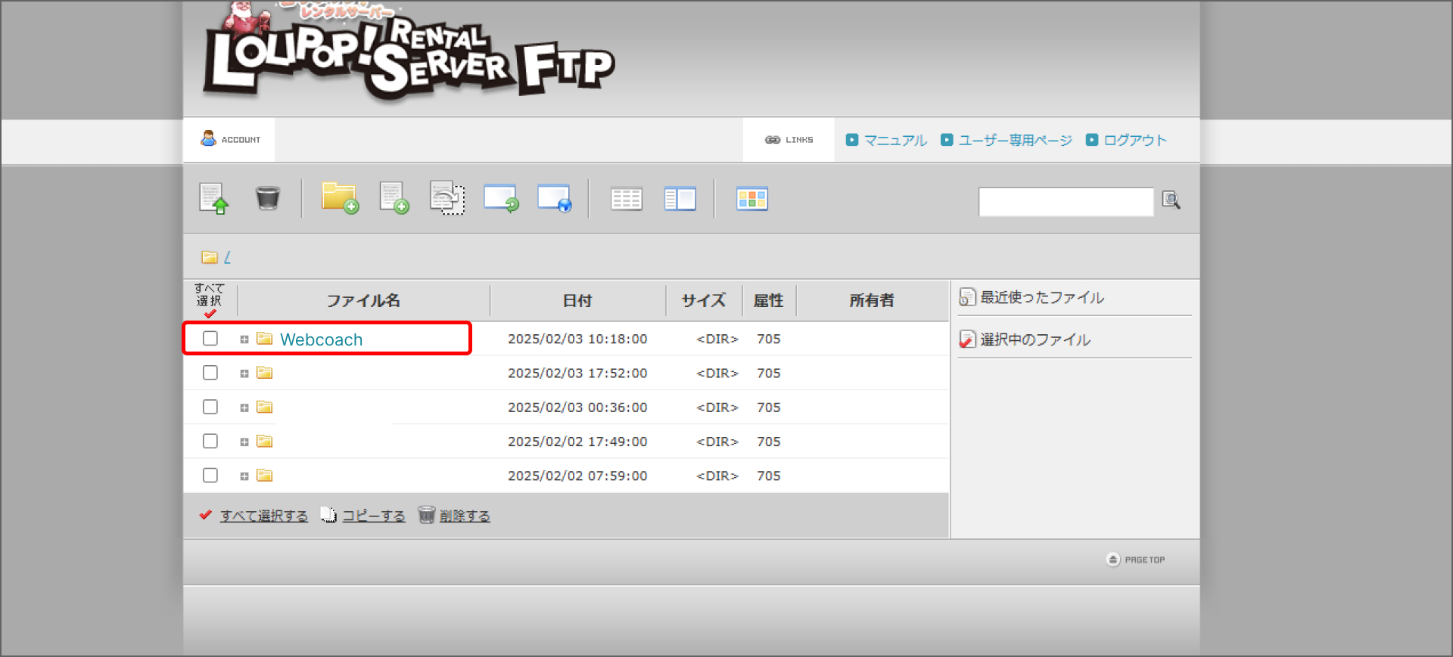Sort by ファイル名 column header

363,300
